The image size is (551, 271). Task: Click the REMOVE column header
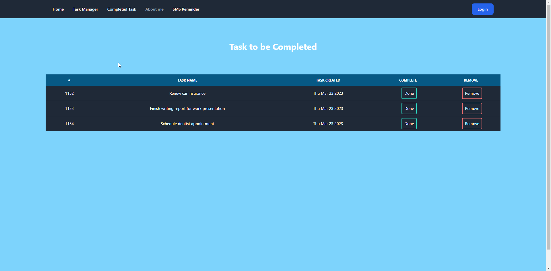click(x=471, y=80)
